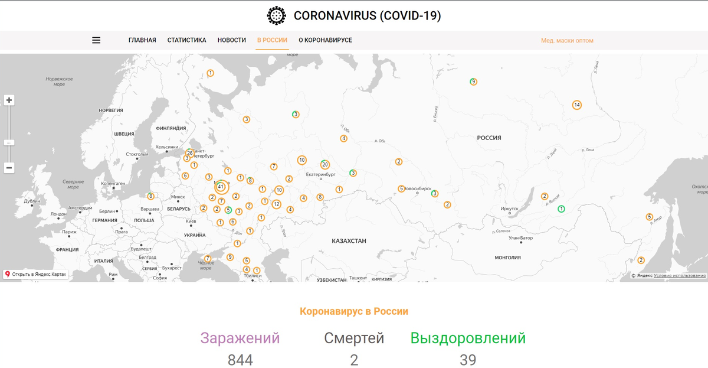Click the green marker 1 near Irkutsk
This screenshot has height=368, width=708.
(x=561, y=209)
